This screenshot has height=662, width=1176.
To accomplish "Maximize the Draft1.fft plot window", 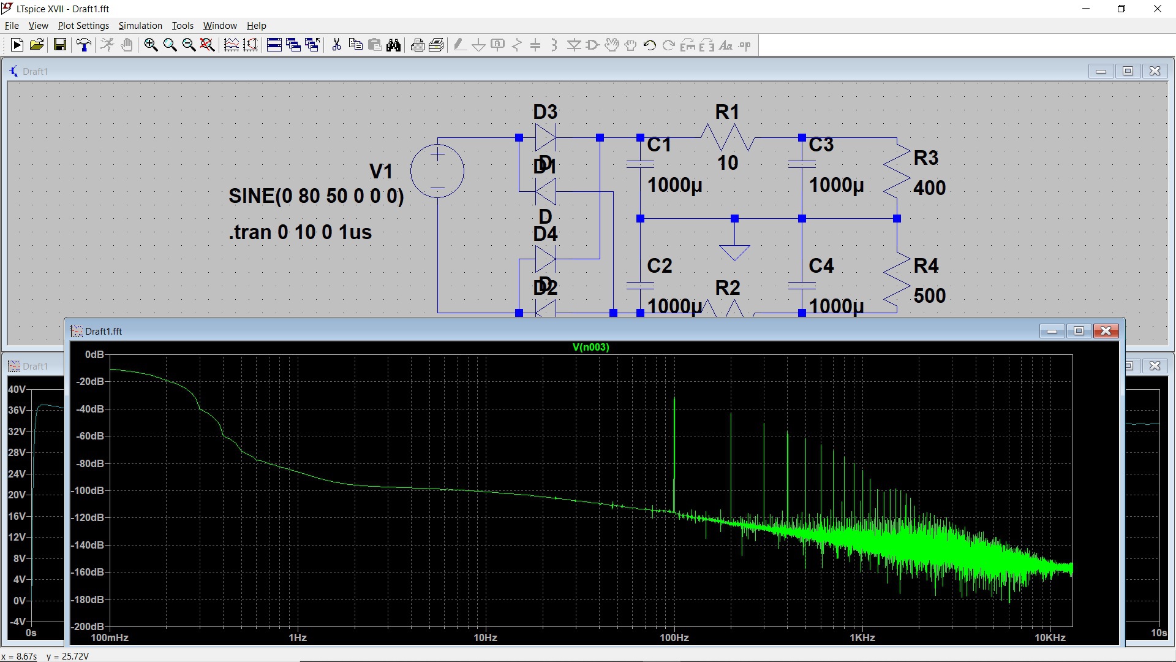I will [x=1079, y=331].
